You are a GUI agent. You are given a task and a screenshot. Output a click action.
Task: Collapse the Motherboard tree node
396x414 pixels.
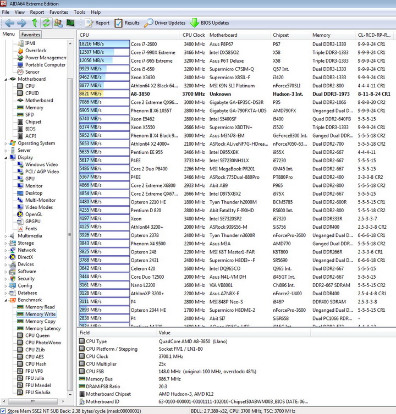point(6,79)
